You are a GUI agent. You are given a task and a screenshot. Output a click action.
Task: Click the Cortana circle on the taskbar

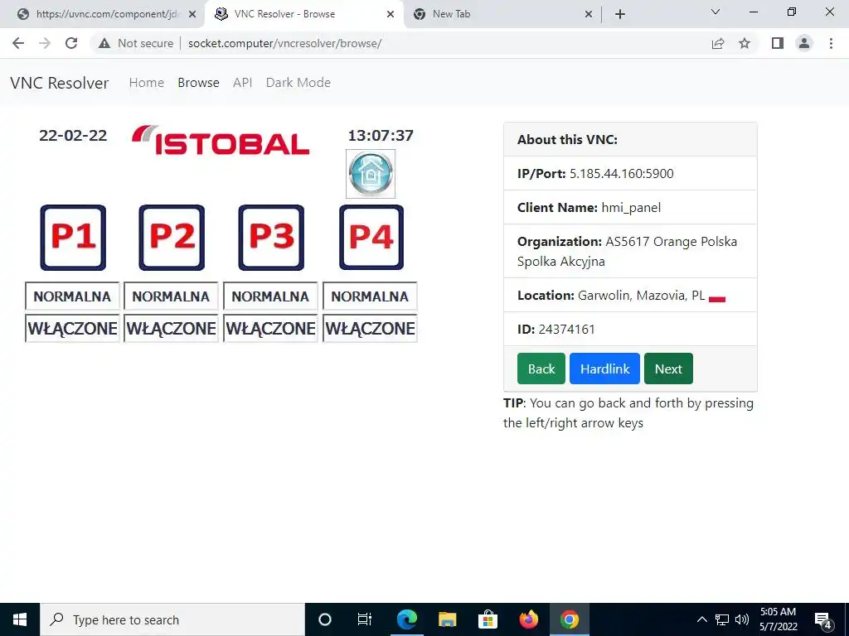(x=325, y=619)
